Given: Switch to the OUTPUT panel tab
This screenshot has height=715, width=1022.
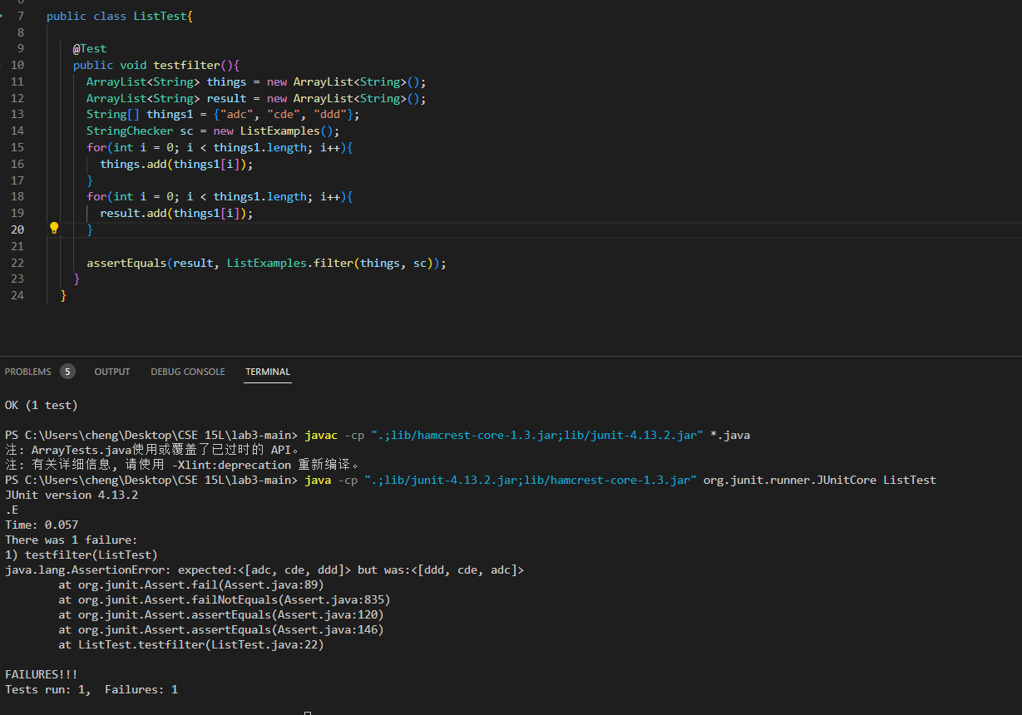Looking at the screenshot, I should (x=112, y=372).
